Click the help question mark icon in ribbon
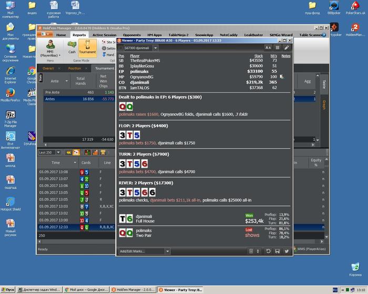 tap(324, 35)
